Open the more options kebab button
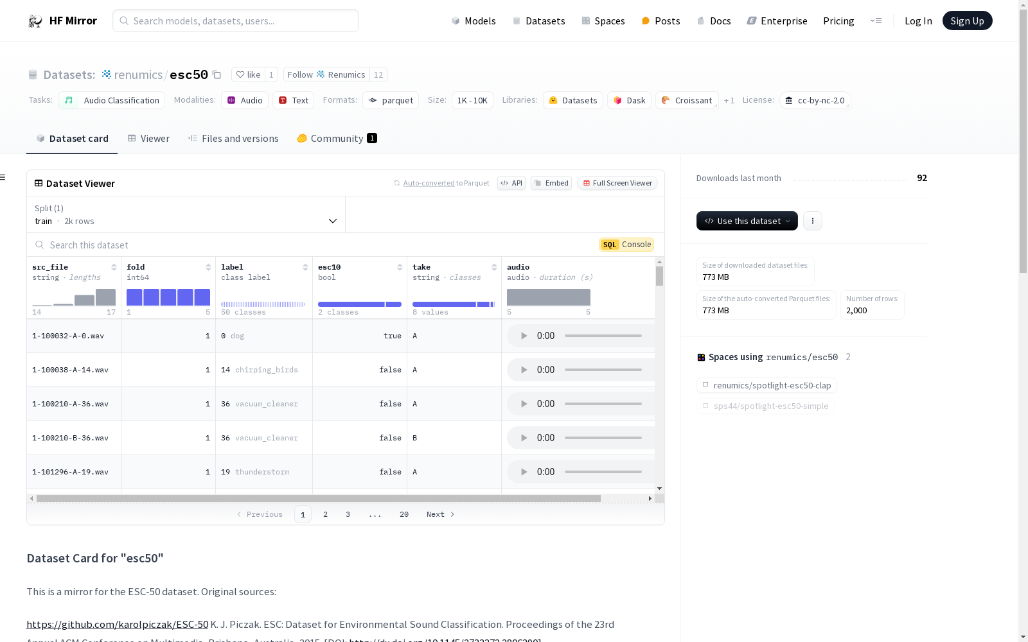 (813, 221)
